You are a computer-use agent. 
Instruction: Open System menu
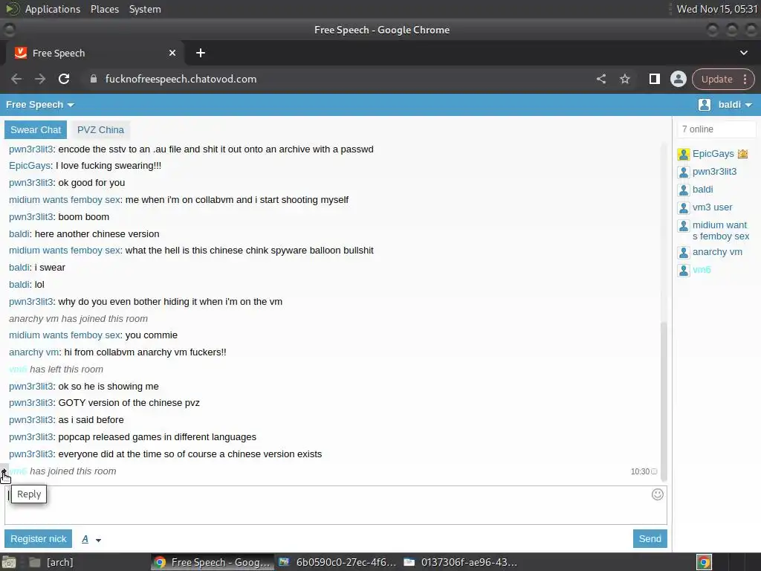pyautogui.click(x=145, y=9)
